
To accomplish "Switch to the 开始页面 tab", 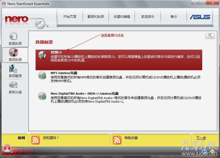I will 70,17.
